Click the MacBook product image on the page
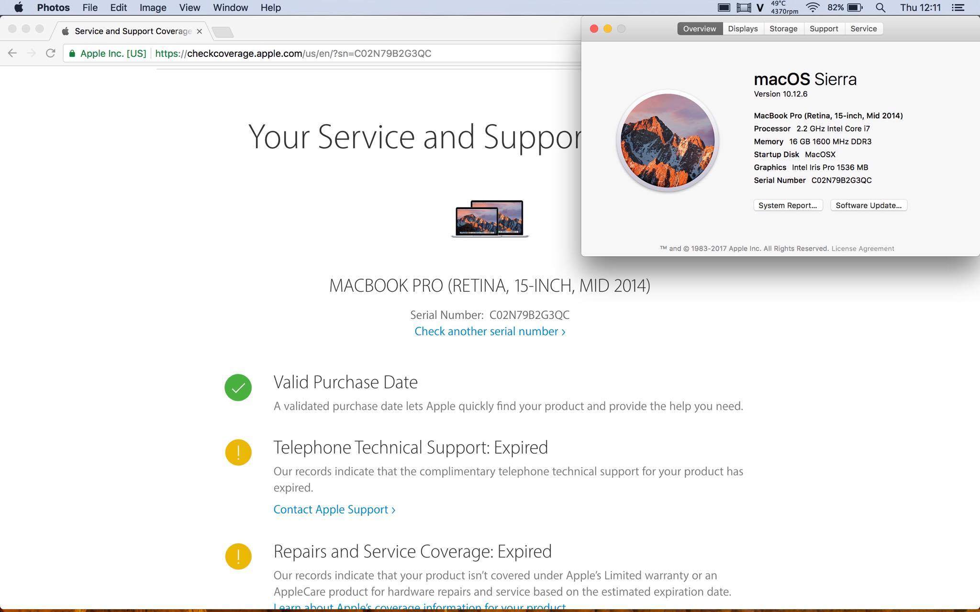This screenshot has width=980, height=612. pyautogui.click(x=490, y=219)
